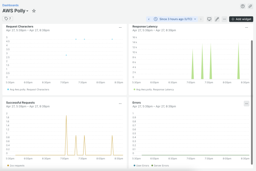256x171 pixels.
Task: Click the Response Latency widget title
Action: [145, 26]
